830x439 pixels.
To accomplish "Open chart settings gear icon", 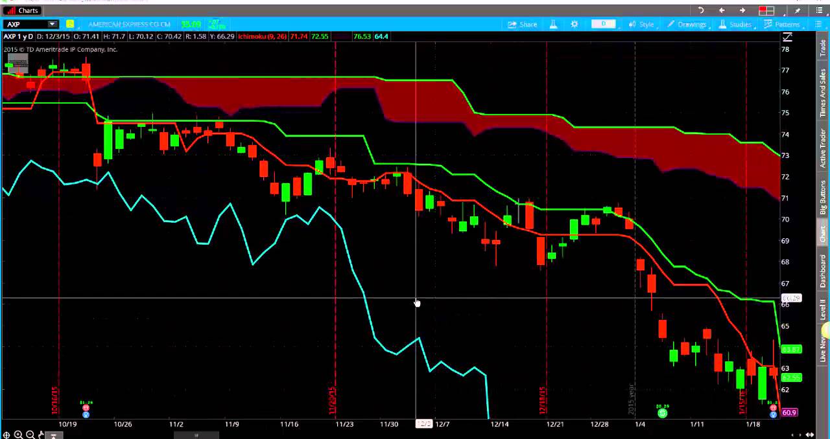I will (x=575, y=25).
